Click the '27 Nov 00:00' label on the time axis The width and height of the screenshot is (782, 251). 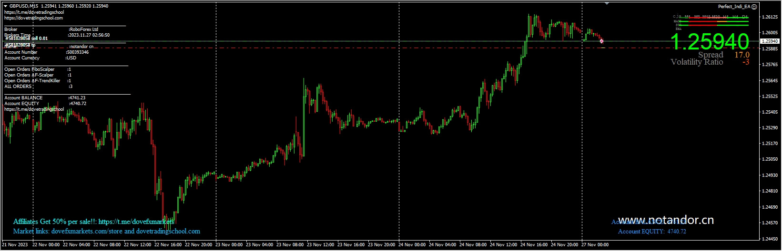pyautogui.click(x=595, y=245)
